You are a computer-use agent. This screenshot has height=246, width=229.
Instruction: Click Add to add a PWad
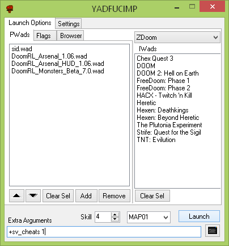click(86, 195)
